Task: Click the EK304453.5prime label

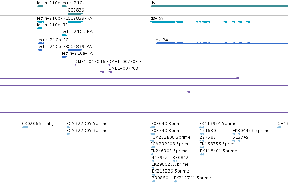Action: pos(251,131)
